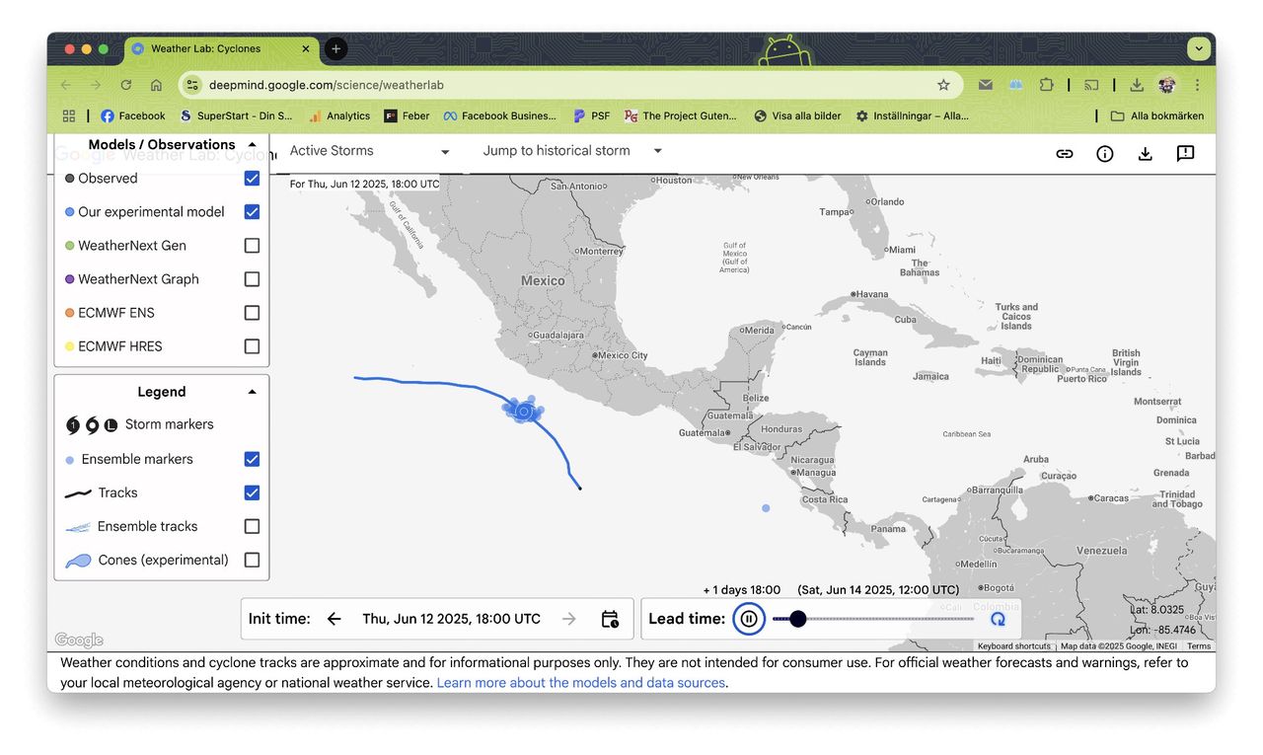Go to previous init time arrow
The image size is (1263, 755).
pos(334,619)
